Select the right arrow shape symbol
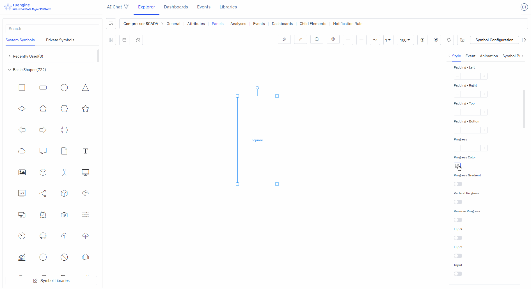The width and height of the screenshot is (531, 289). 43,130
